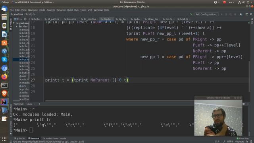Open prs.hs in the project tree
The height and width of the screenshot is (143, 254).
pyautogui.click(x=24, y=89)
